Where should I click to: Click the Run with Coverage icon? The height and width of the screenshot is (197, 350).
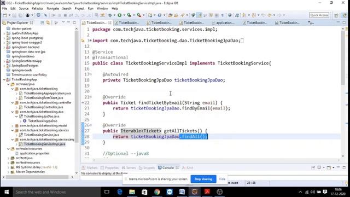click(129, 15)
